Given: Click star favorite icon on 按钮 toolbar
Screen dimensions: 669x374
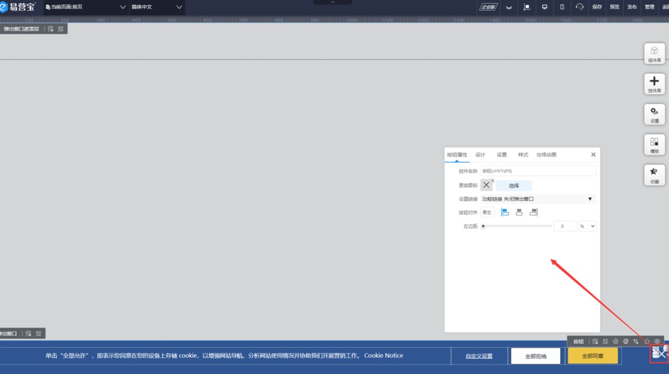Looking at the screenshot, I should tap(647, 341).
